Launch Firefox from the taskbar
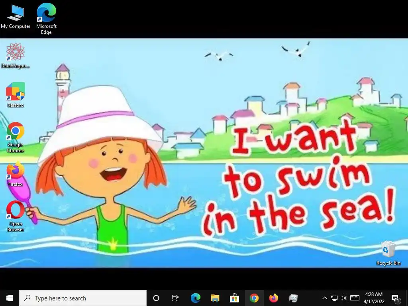Image resolution: width=408 pixels, height=306 pixels. pos(274,298)
